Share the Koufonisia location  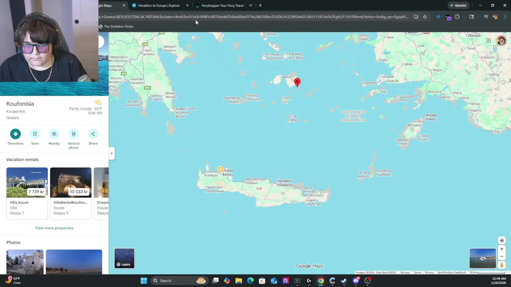tap(93, 137)
